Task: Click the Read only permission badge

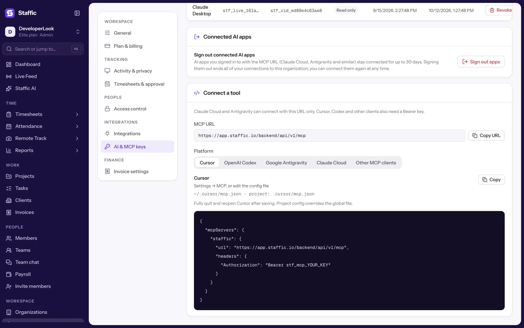Action: (346, 10)
